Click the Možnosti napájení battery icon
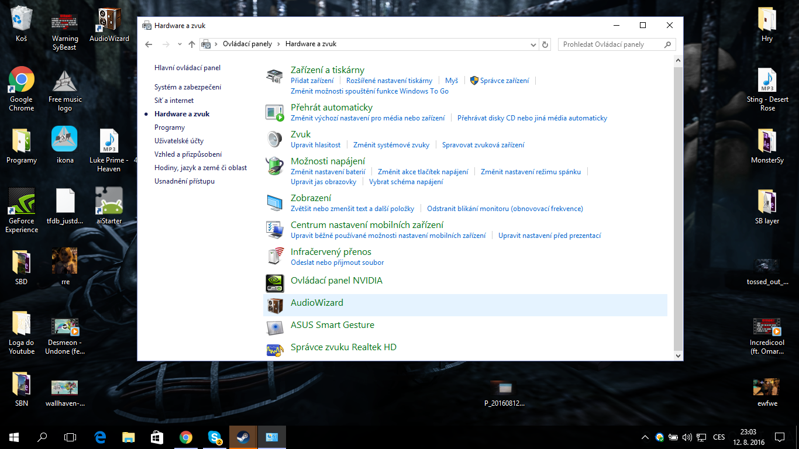The height and width of the screenshot is (449, 799). (274, 166)
